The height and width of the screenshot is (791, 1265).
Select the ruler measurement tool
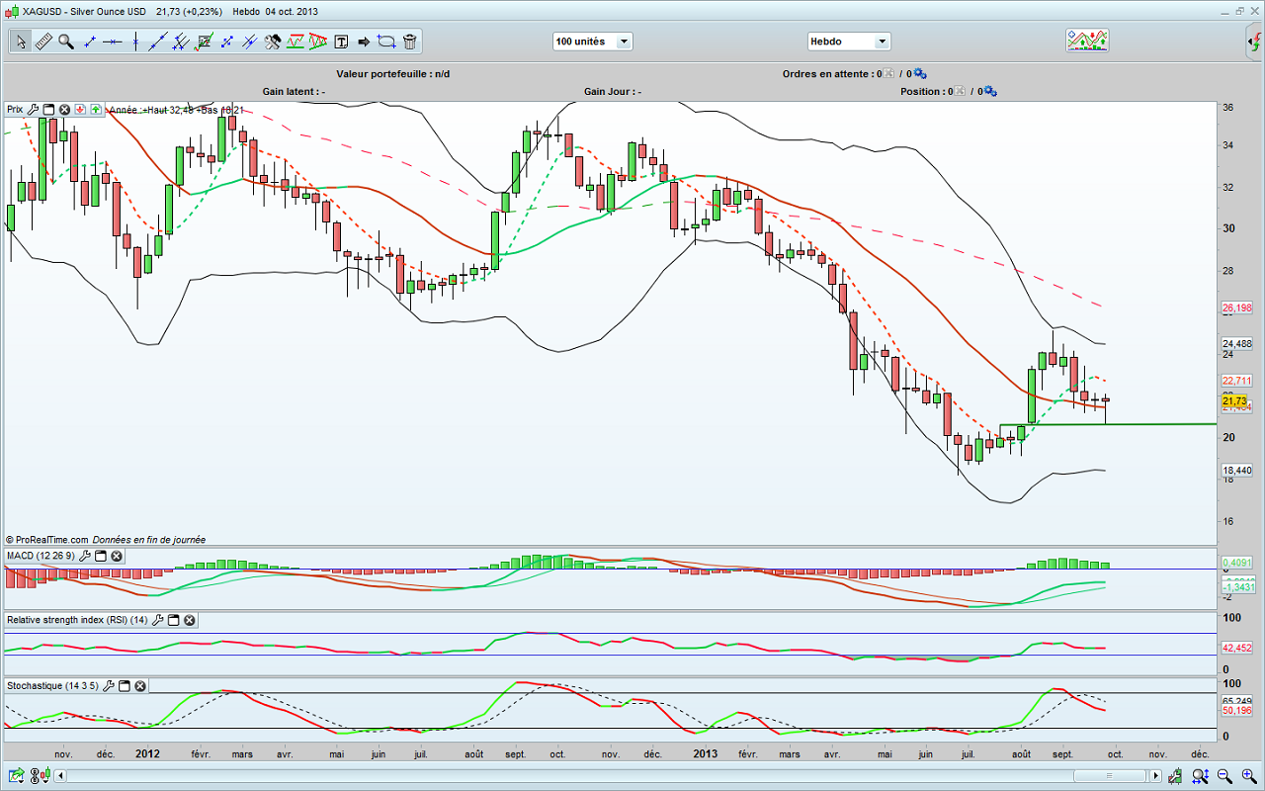[x=43, y=42]
